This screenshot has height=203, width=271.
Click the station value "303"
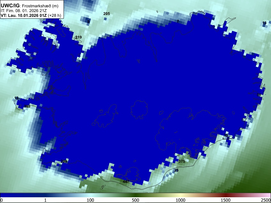(27, 106)
